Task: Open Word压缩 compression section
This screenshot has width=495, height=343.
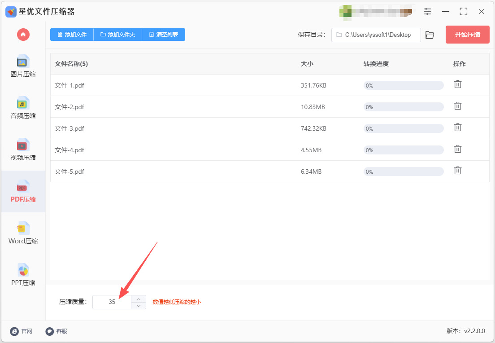Action: [x=23, y=233]
